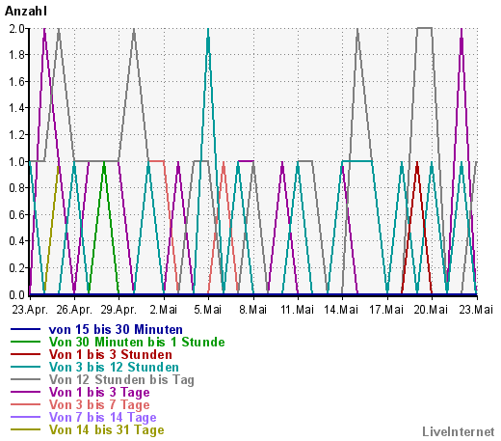Click the olive legend line swatch
Viewport: 501px width, 441px height.
[25, 429]
